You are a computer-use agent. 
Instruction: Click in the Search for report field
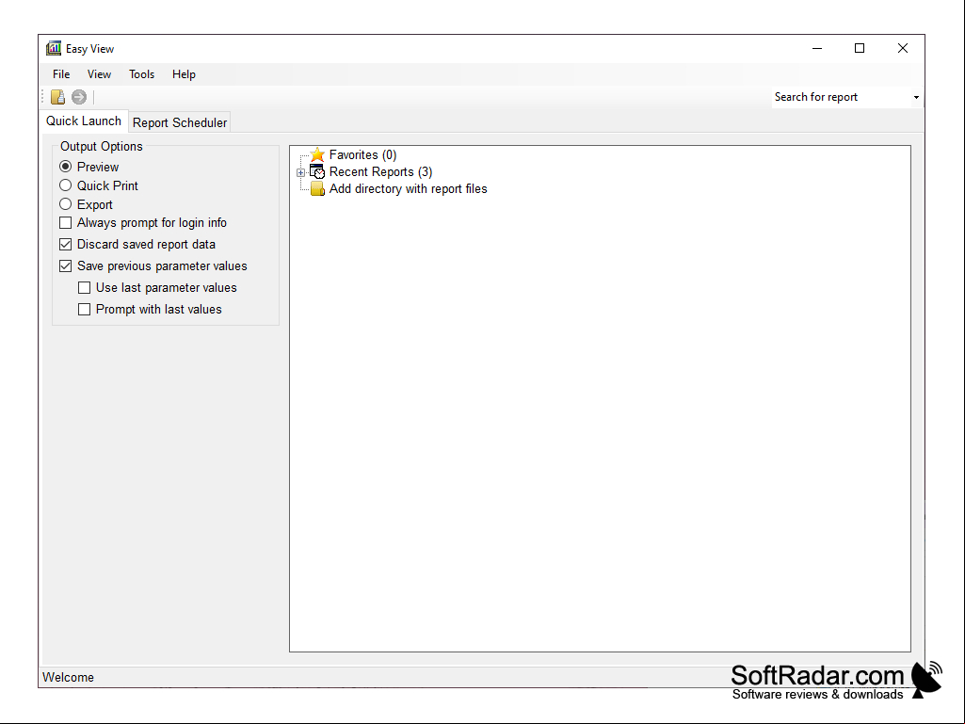842,97
